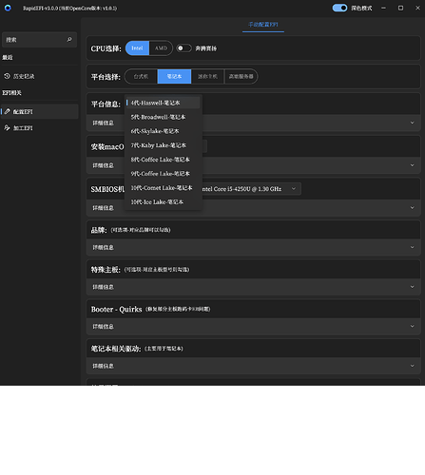Expand 详细信息 under 特殊主板
This screenshot has height=475, width=425.
click(x=253, y=287)
